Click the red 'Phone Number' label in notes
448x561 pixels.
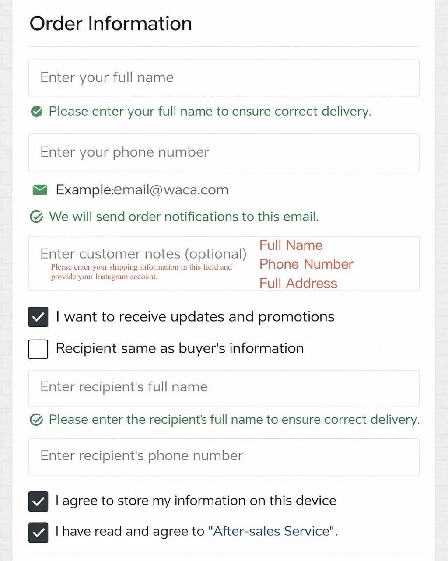click(x=306, y=264)
